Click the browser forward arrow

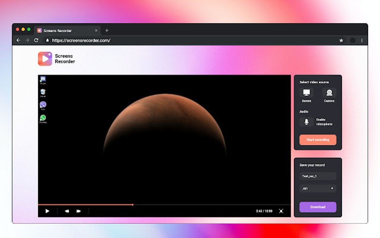coord(27,40)
